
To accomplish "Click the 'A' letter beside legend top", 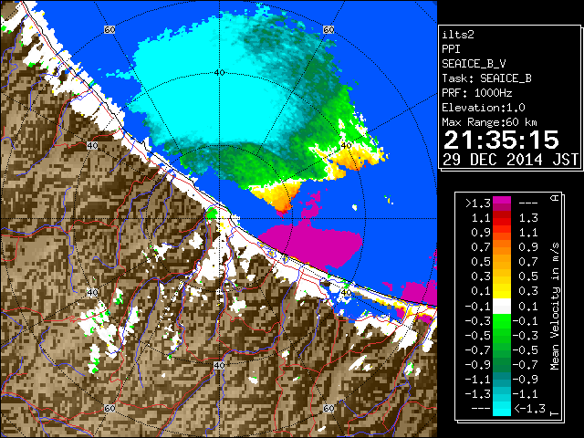I will click(555, 198).
